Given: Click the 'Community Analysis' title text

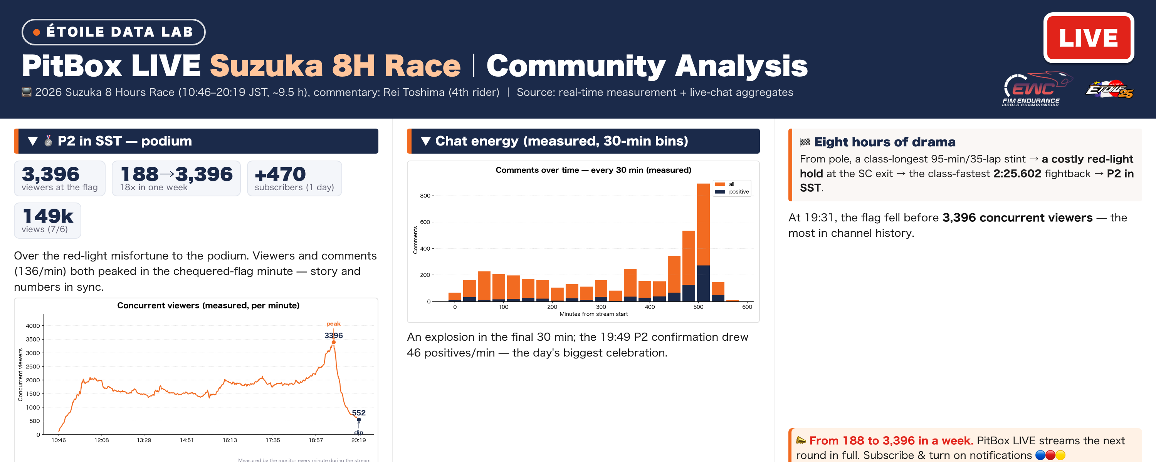Looking at the screenshot, I should click(x=647, y=66).
